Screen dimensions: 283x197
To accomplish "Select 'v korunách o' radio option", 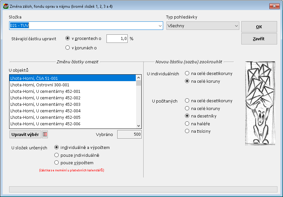I will point(68,48).
